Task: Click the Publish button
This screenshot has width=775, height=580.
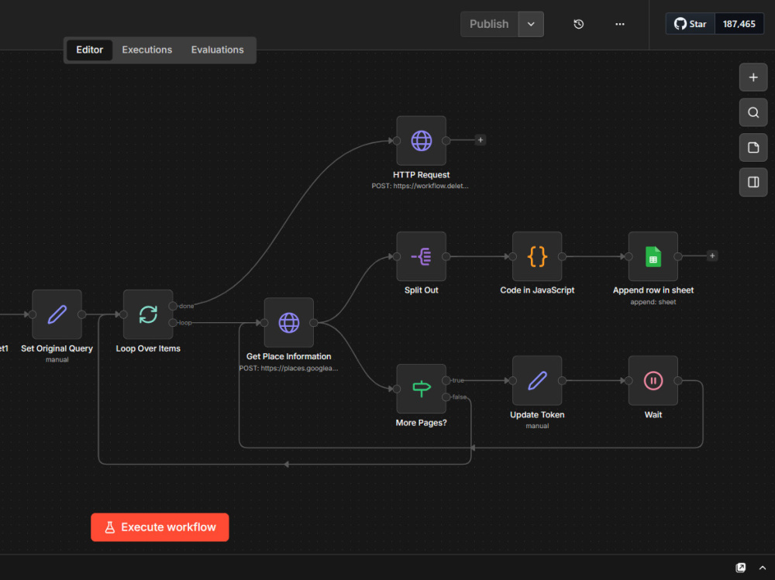Action: (x=489, y=24)
